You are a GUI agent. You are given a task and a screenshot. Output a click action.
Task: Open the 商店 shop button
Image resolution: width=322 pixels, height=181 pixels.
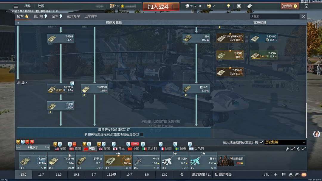[290, 6]
